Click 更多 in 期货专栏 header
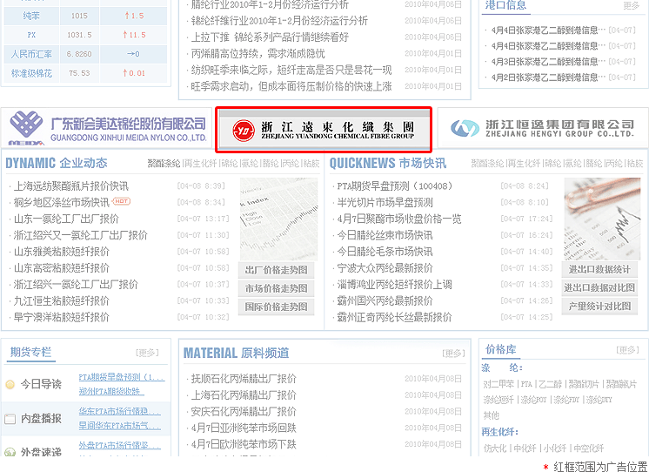Viewport: 649px width, 472px height. (147, 353)
